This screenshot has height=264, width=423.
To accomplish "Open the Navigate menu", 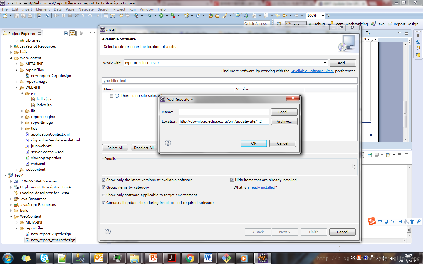I will 86,9.
